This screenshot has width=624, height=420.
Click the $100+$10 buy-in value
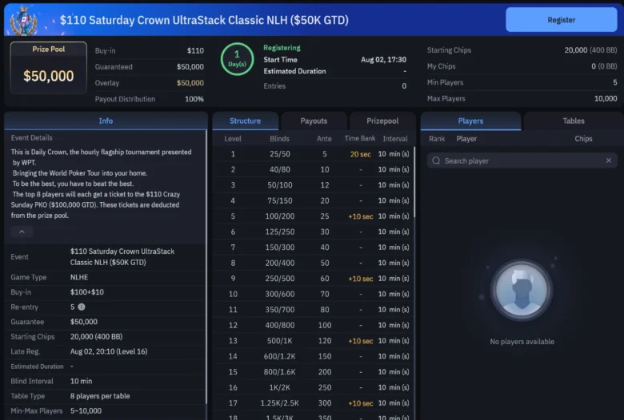tap(86, 292)
